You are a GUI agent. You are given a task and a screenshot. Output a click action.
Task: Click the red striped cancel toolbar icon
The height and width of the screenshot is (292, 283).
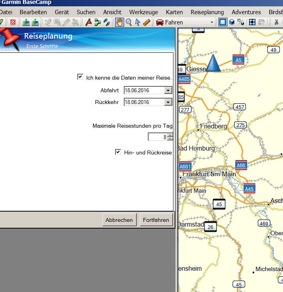13,22
